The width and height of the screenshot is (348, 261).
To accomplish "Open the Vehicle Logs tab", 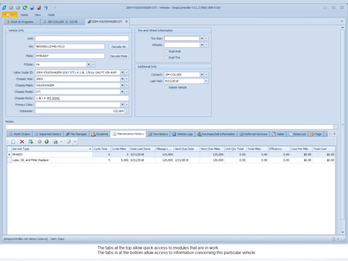I will pyautogui.click(x=183, y=134).
